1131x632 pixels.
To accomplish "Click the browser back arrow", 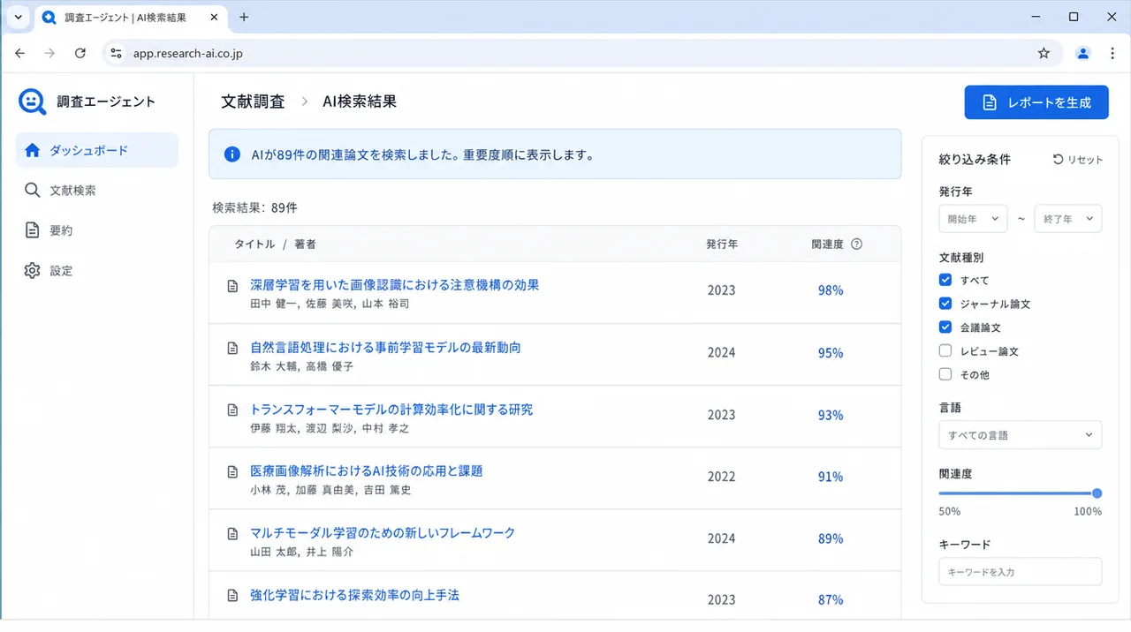I will tap(20, 53).
